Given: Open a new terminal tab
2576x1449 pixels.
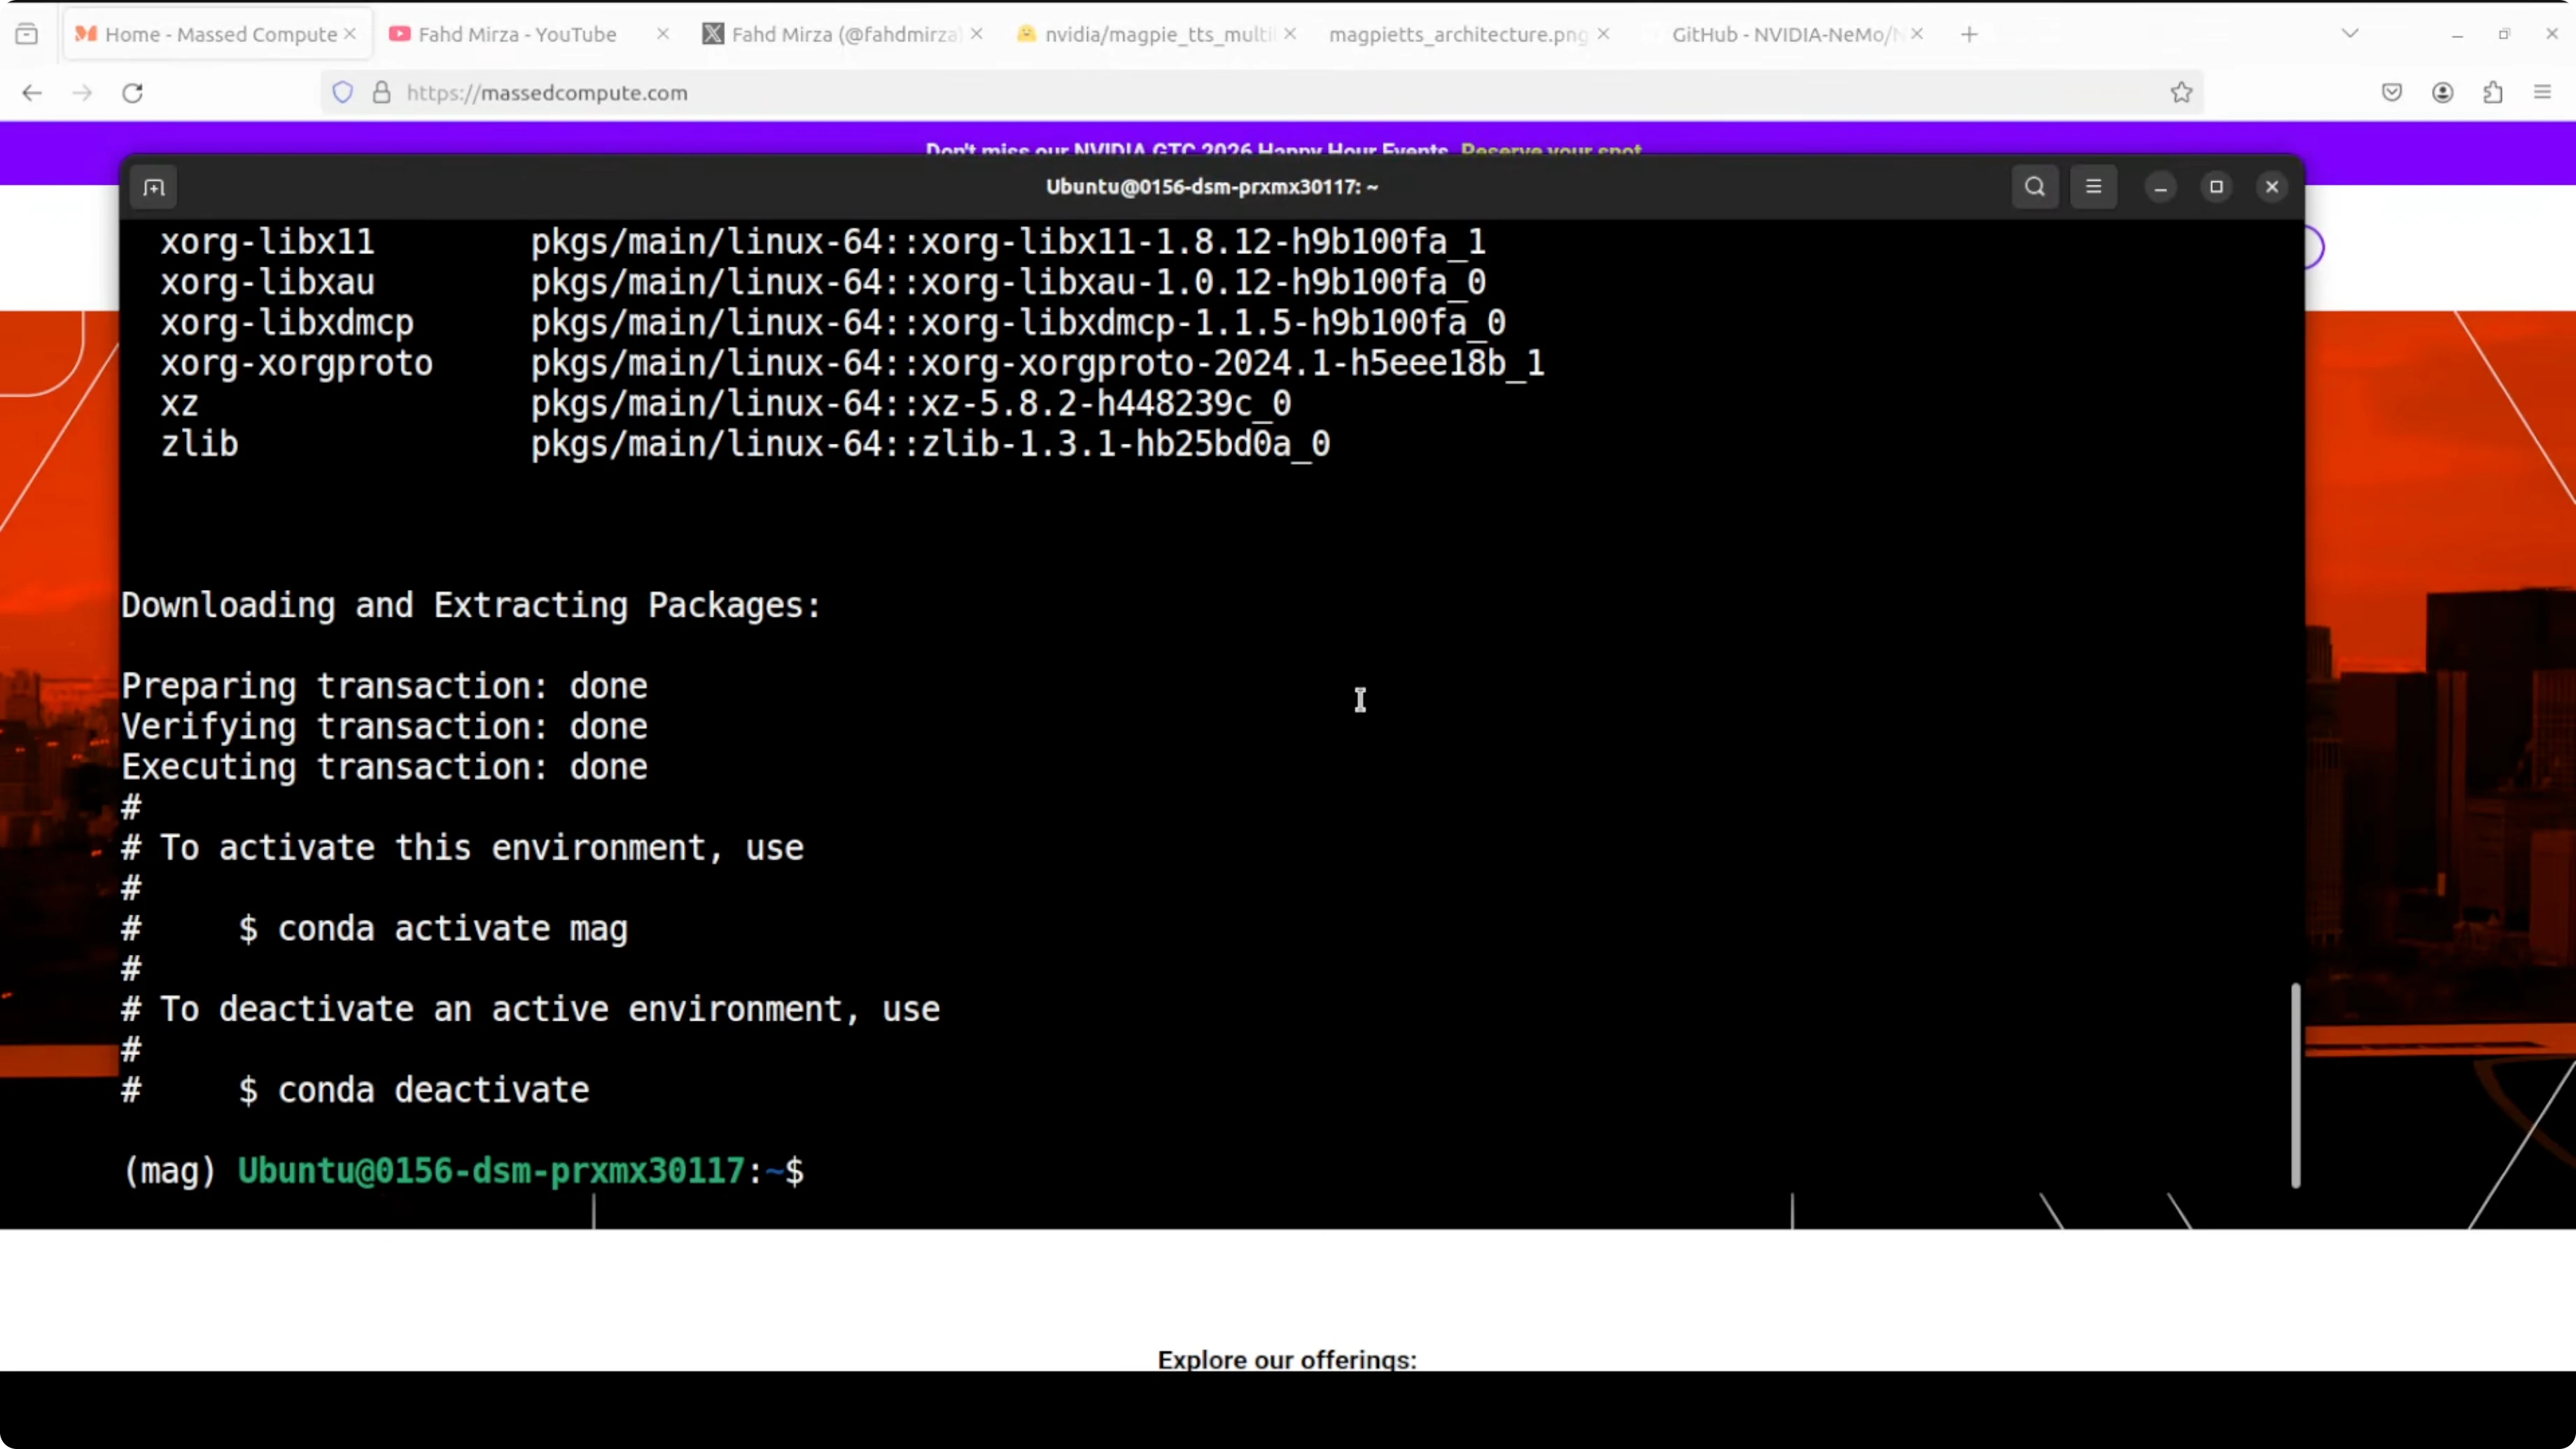Looking at the screenshot, I should pos(153,188).
